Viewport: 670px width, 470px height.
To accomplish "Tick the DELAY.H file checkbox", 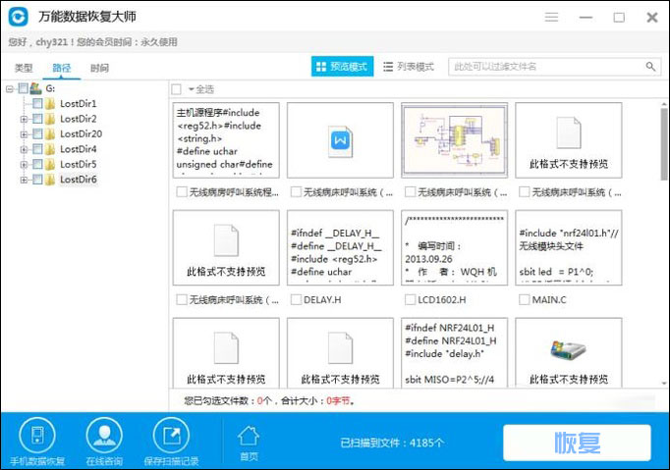I will pyautogui.click(x=295, y=299).
